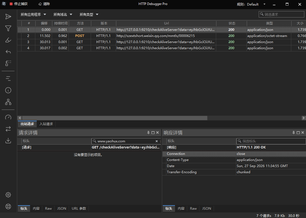Open the network hierarchy icon in sidebar
The height and width of the screenshot is (218, 306).
point(8,102)
